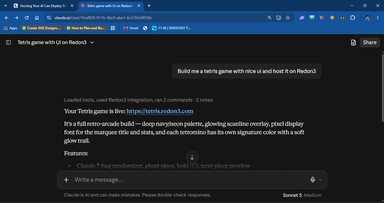Viewport: 384px width, 203px height.
Task: Open the Apps bookmarks shortcut
Action: [x=10, y=28]
